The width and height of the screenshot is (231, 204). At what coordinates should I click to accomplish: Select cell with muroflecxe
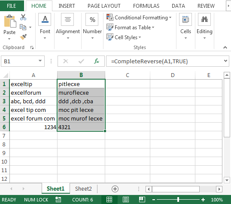(81, 93)
